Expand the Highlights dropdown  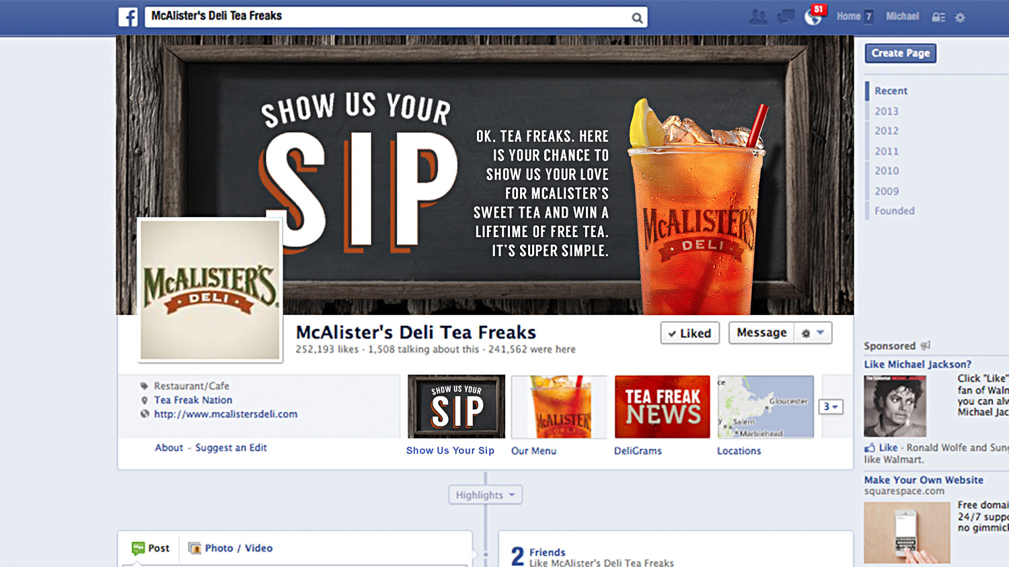click(485, 495)
